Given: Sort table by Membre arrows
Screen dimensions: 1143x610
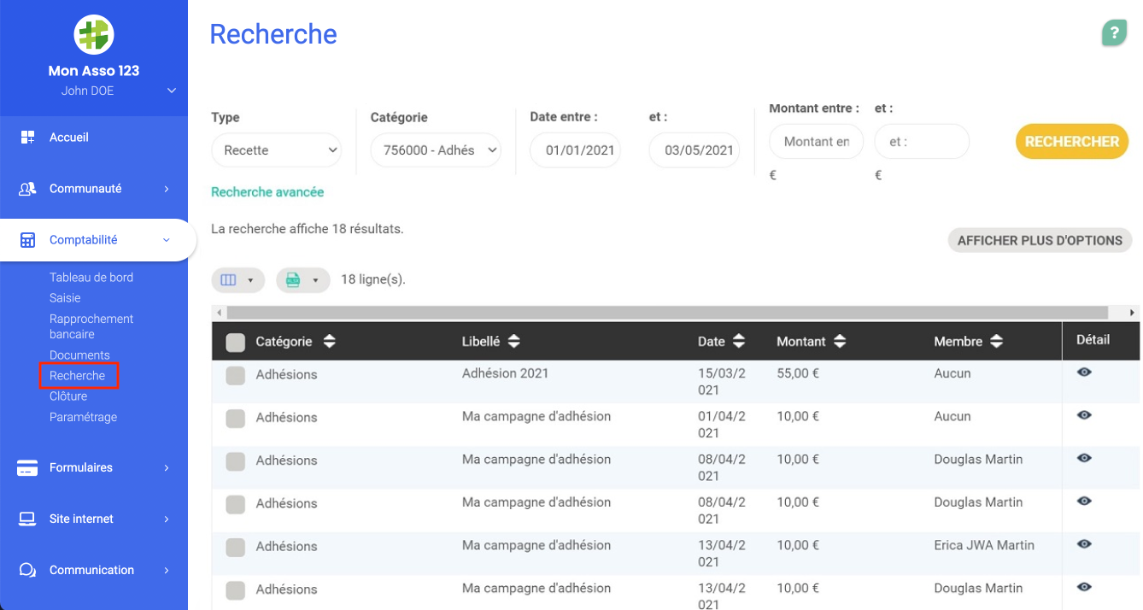Looking at the screenshot, I should pyautogui.click(x=996, y=342).
